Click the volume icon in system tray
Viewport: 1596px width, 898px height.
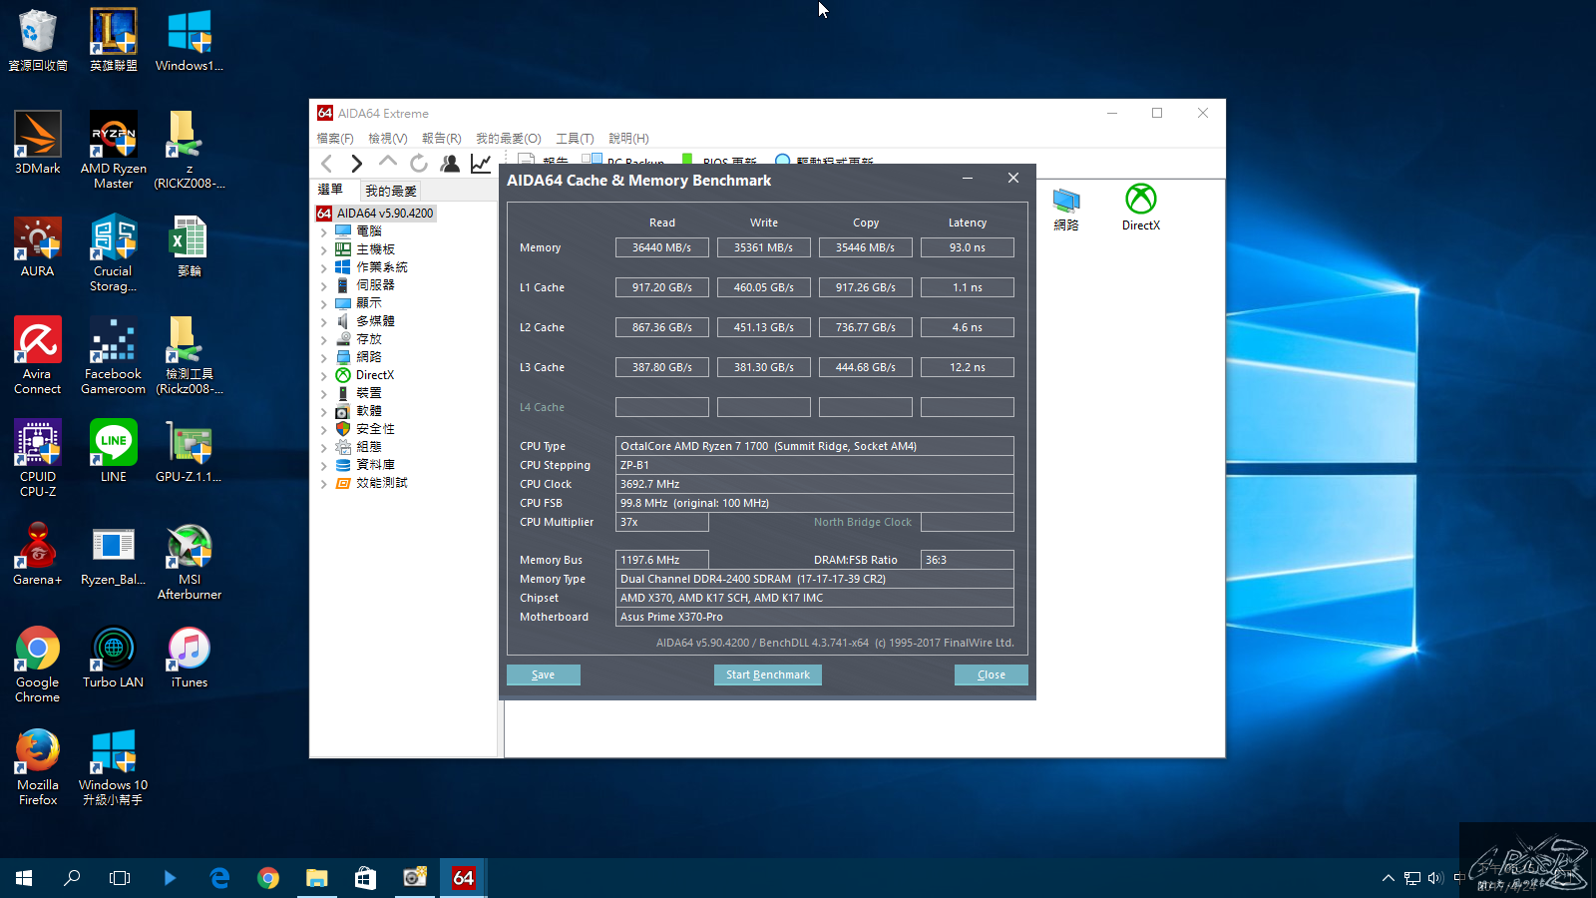(x=1435, y=878)
